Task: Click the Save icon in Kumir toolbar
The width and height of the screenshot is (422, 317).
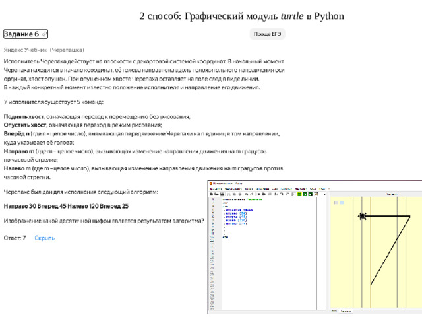Action: click(222, 194)
